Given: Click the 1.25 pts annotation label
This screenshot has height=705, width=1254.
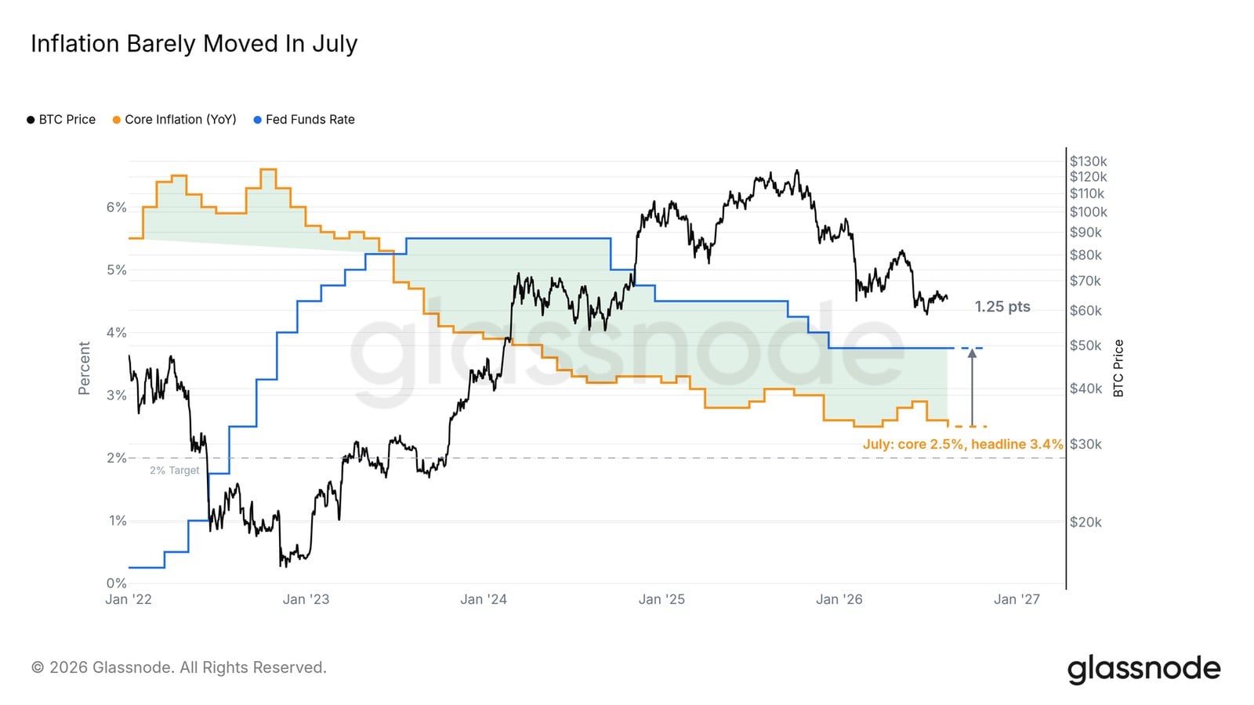Looking at the screenshot, I should click(x=1002, y=307).
